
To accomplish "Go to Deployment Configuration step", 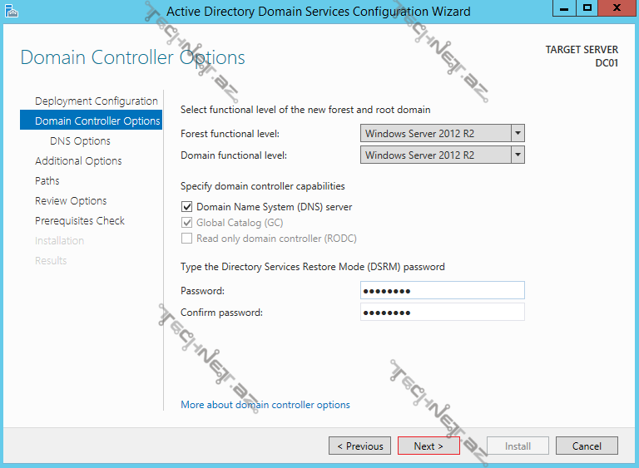I will coord(96,101).
